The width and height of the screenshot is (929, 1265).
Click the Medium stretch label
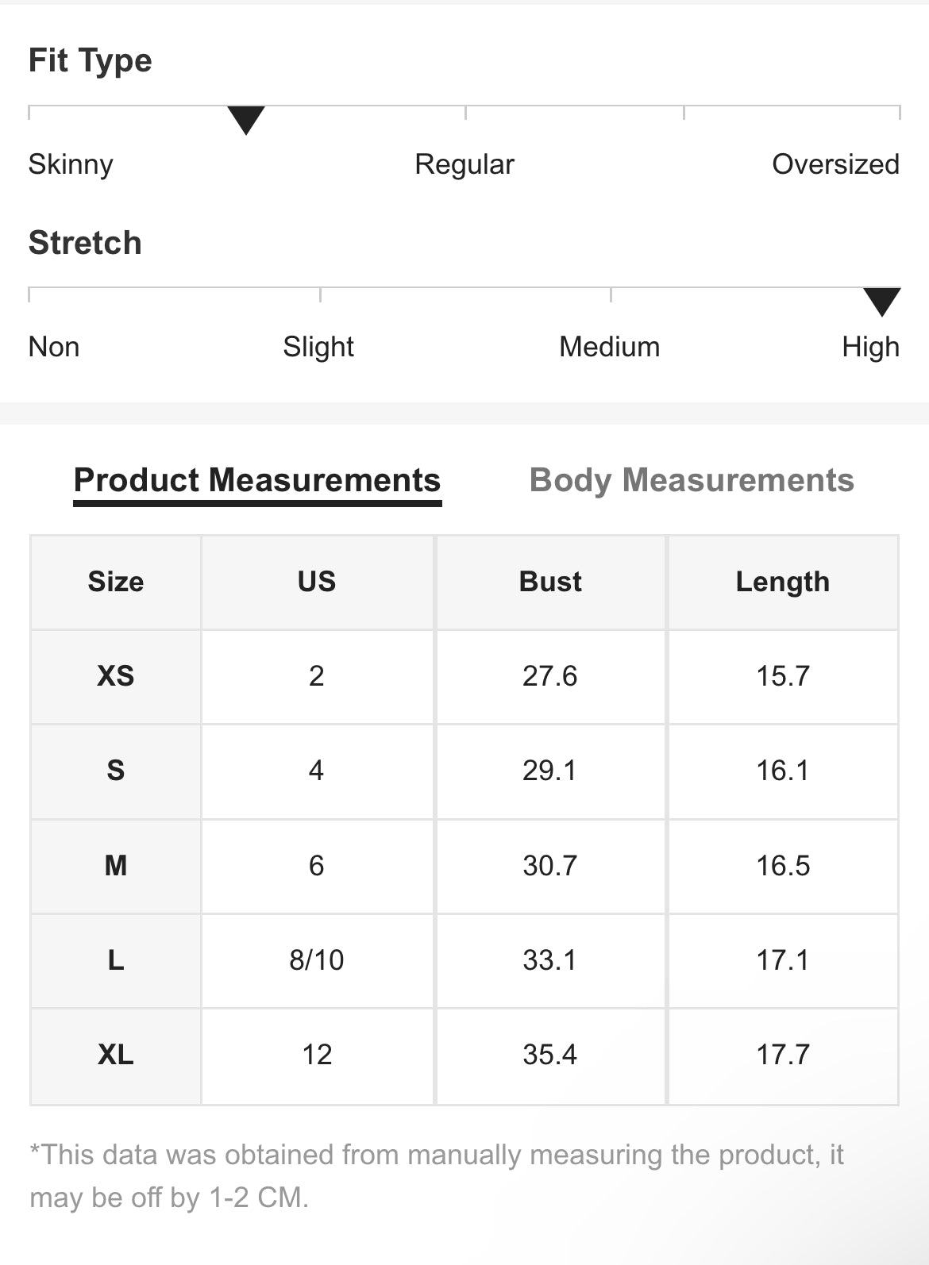coord(609,347)
